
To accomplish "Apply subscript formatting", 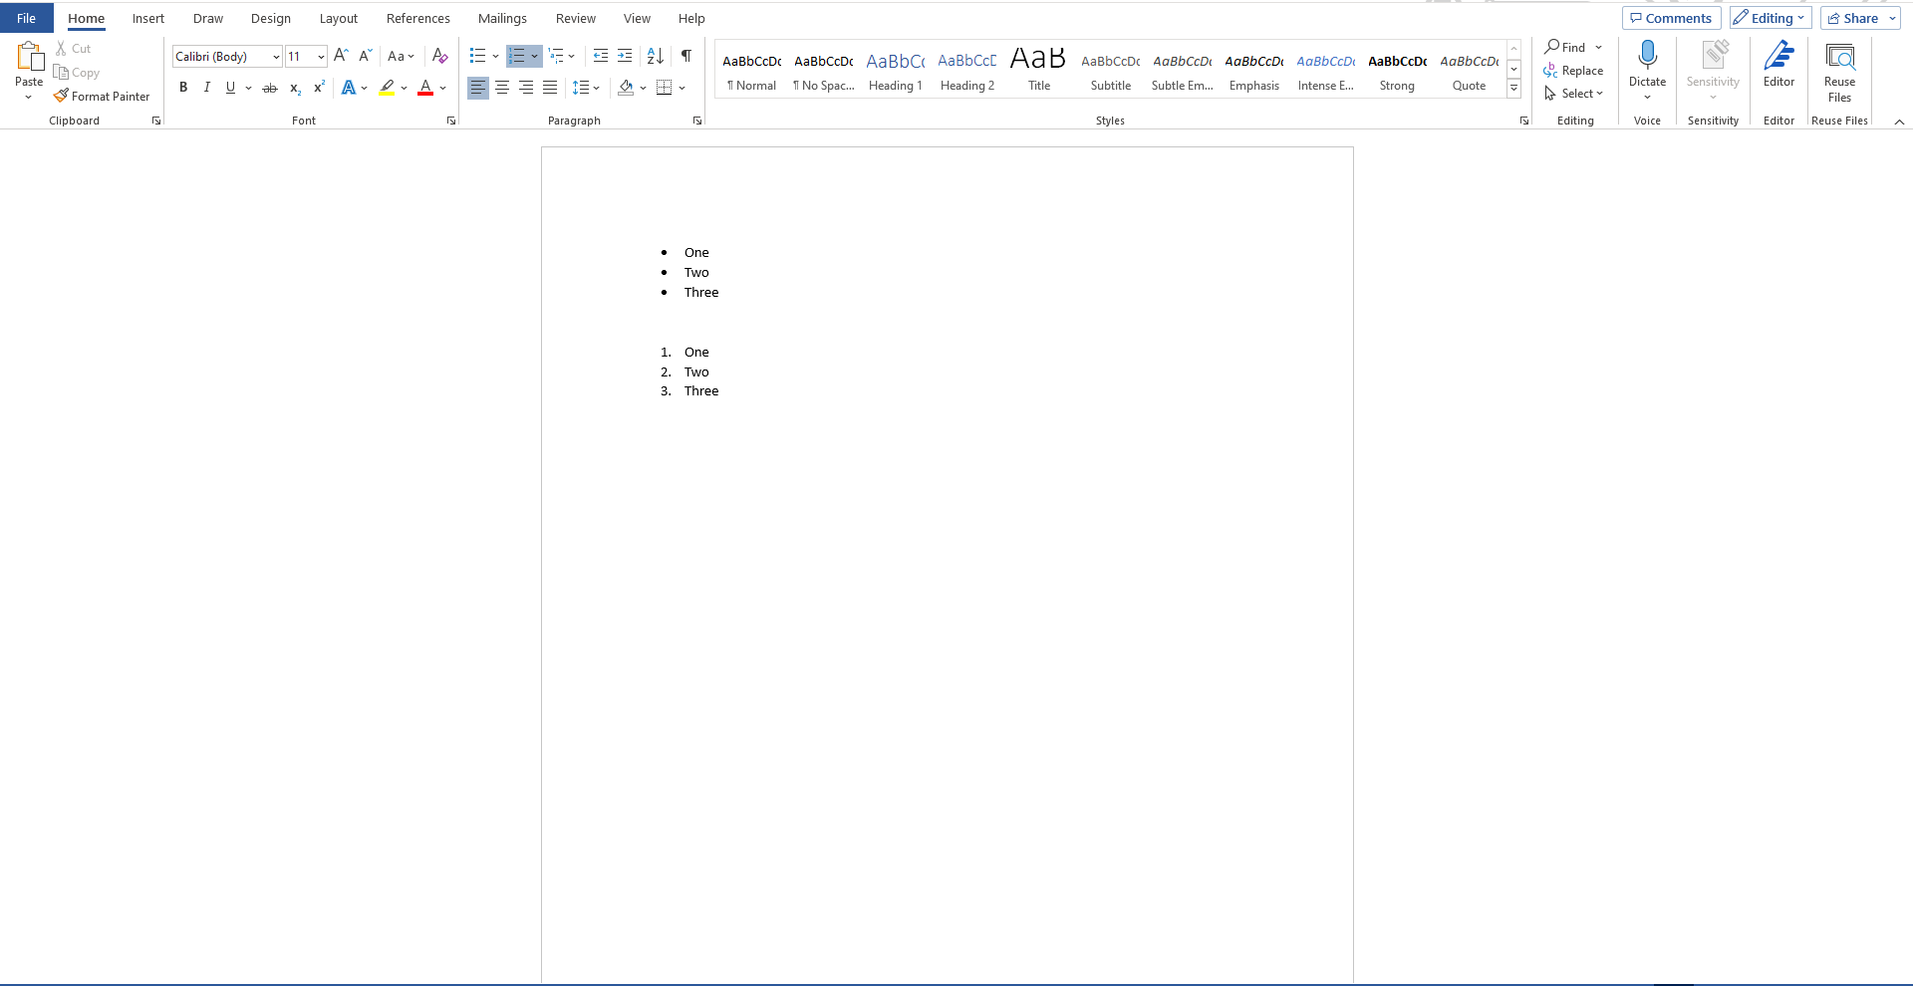I will click(x=294, y=88).
